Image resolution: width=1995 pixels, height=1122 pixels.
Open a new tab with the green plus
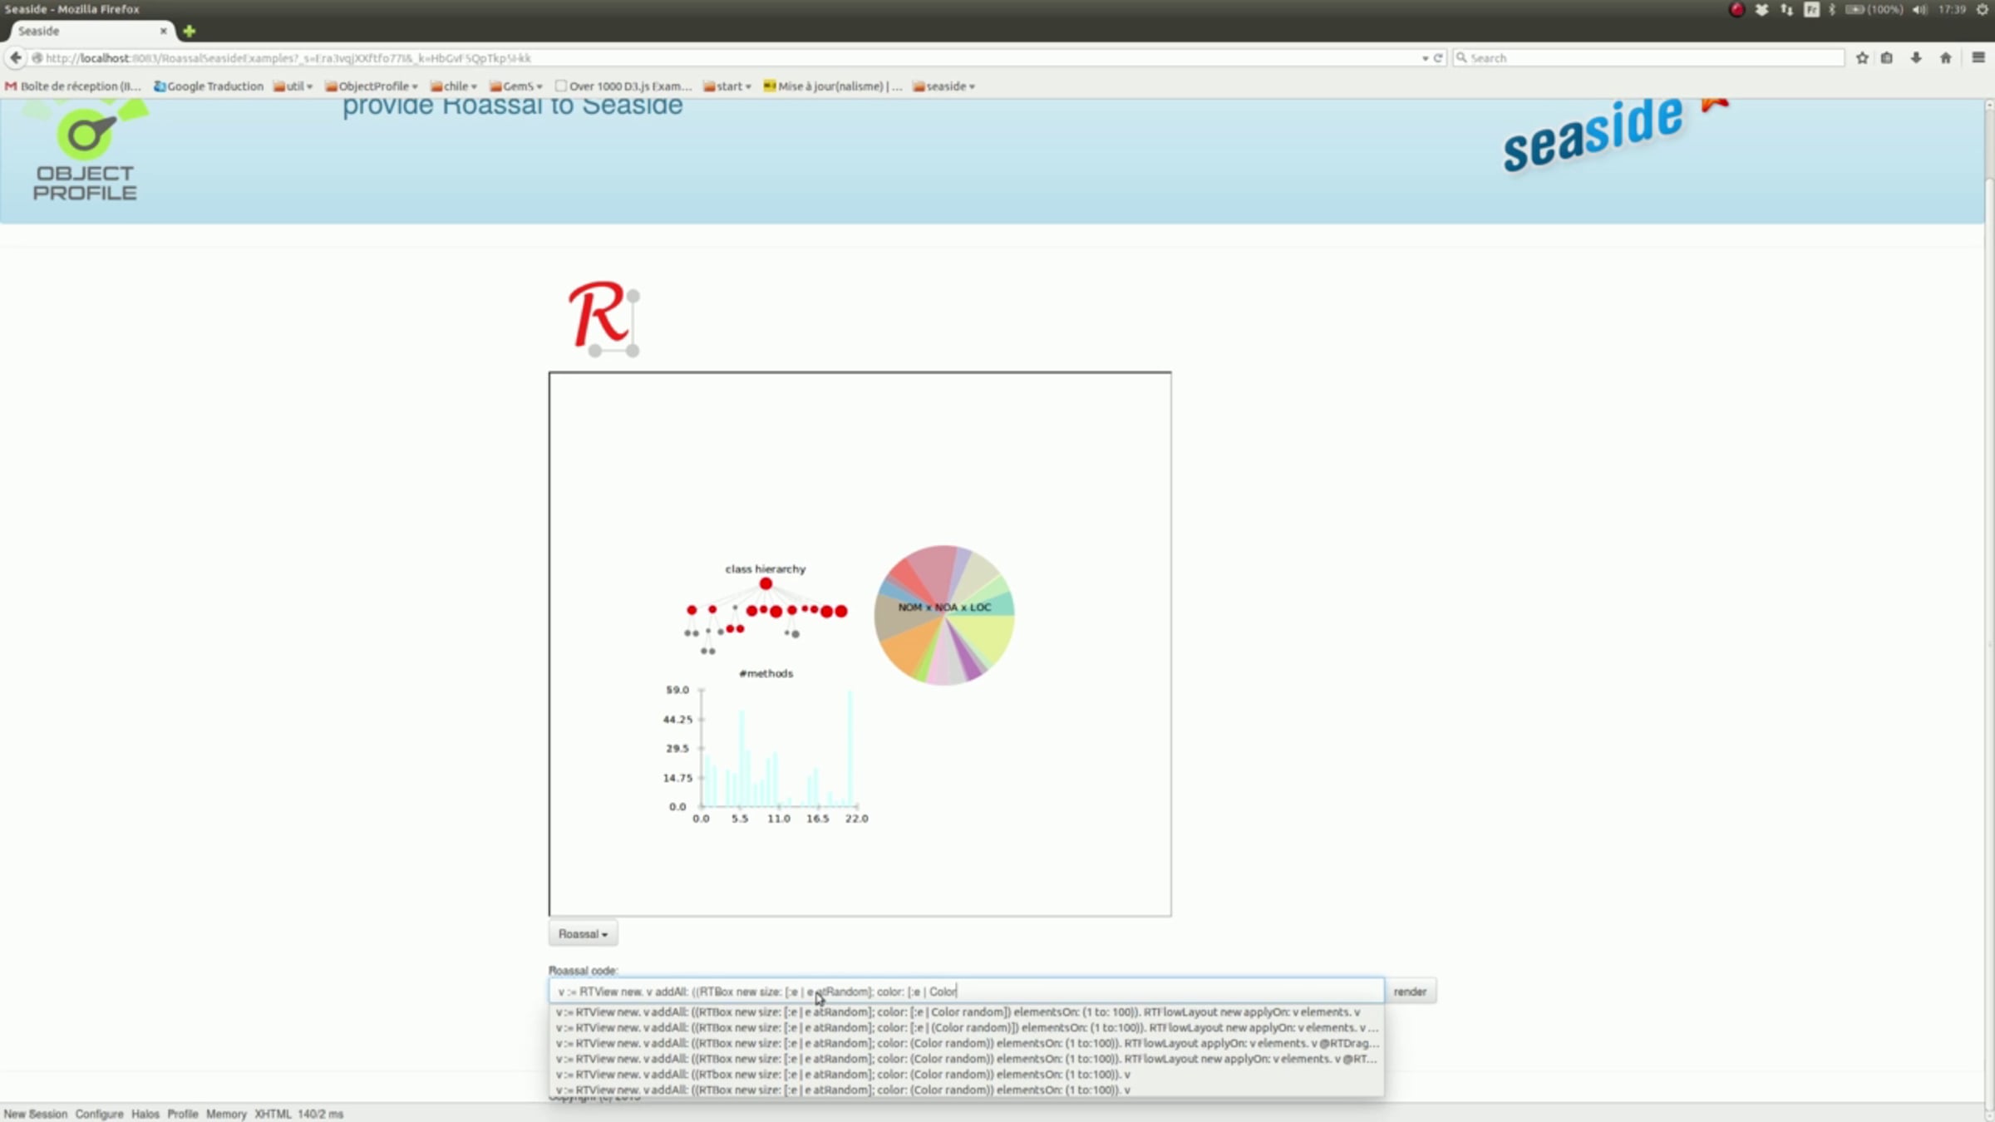pyautogui.click(x=190, y=31)
